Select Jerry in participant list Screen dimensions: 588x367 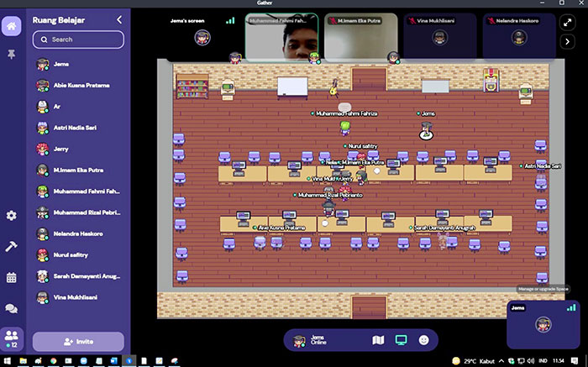(x=78, y=149)
